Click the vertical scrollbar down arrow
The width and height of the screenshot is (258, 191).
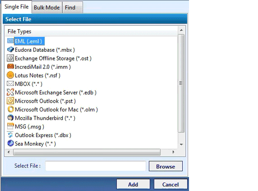[x=181, y=145]
